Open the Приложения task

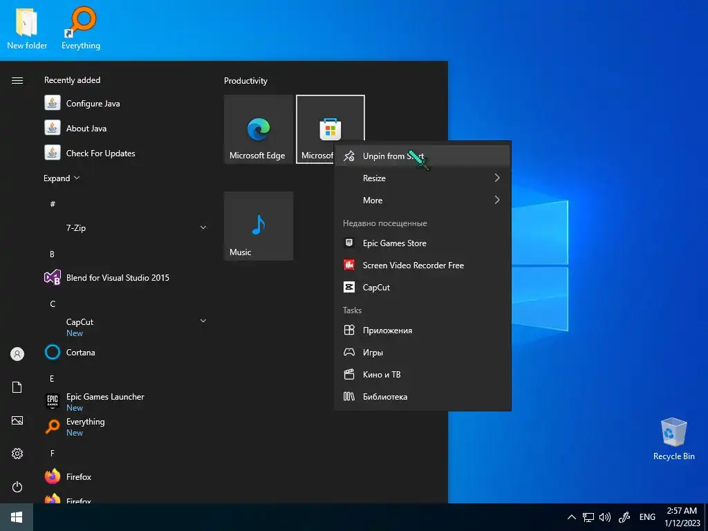(422, 330)
